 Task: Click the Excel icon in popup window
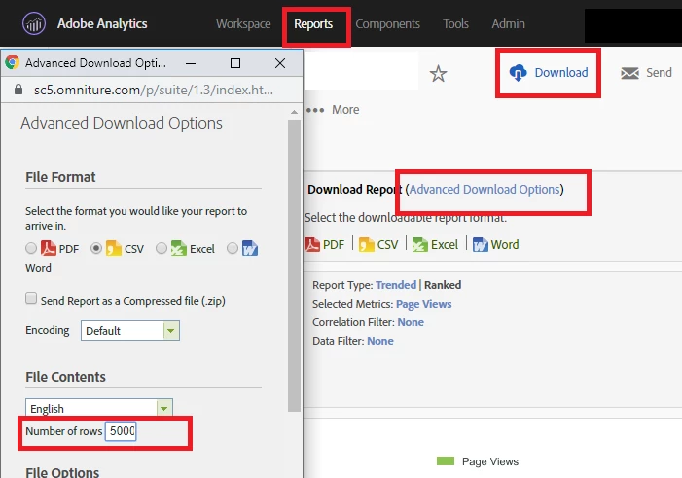pyautogui.click(x=178, y=248)
